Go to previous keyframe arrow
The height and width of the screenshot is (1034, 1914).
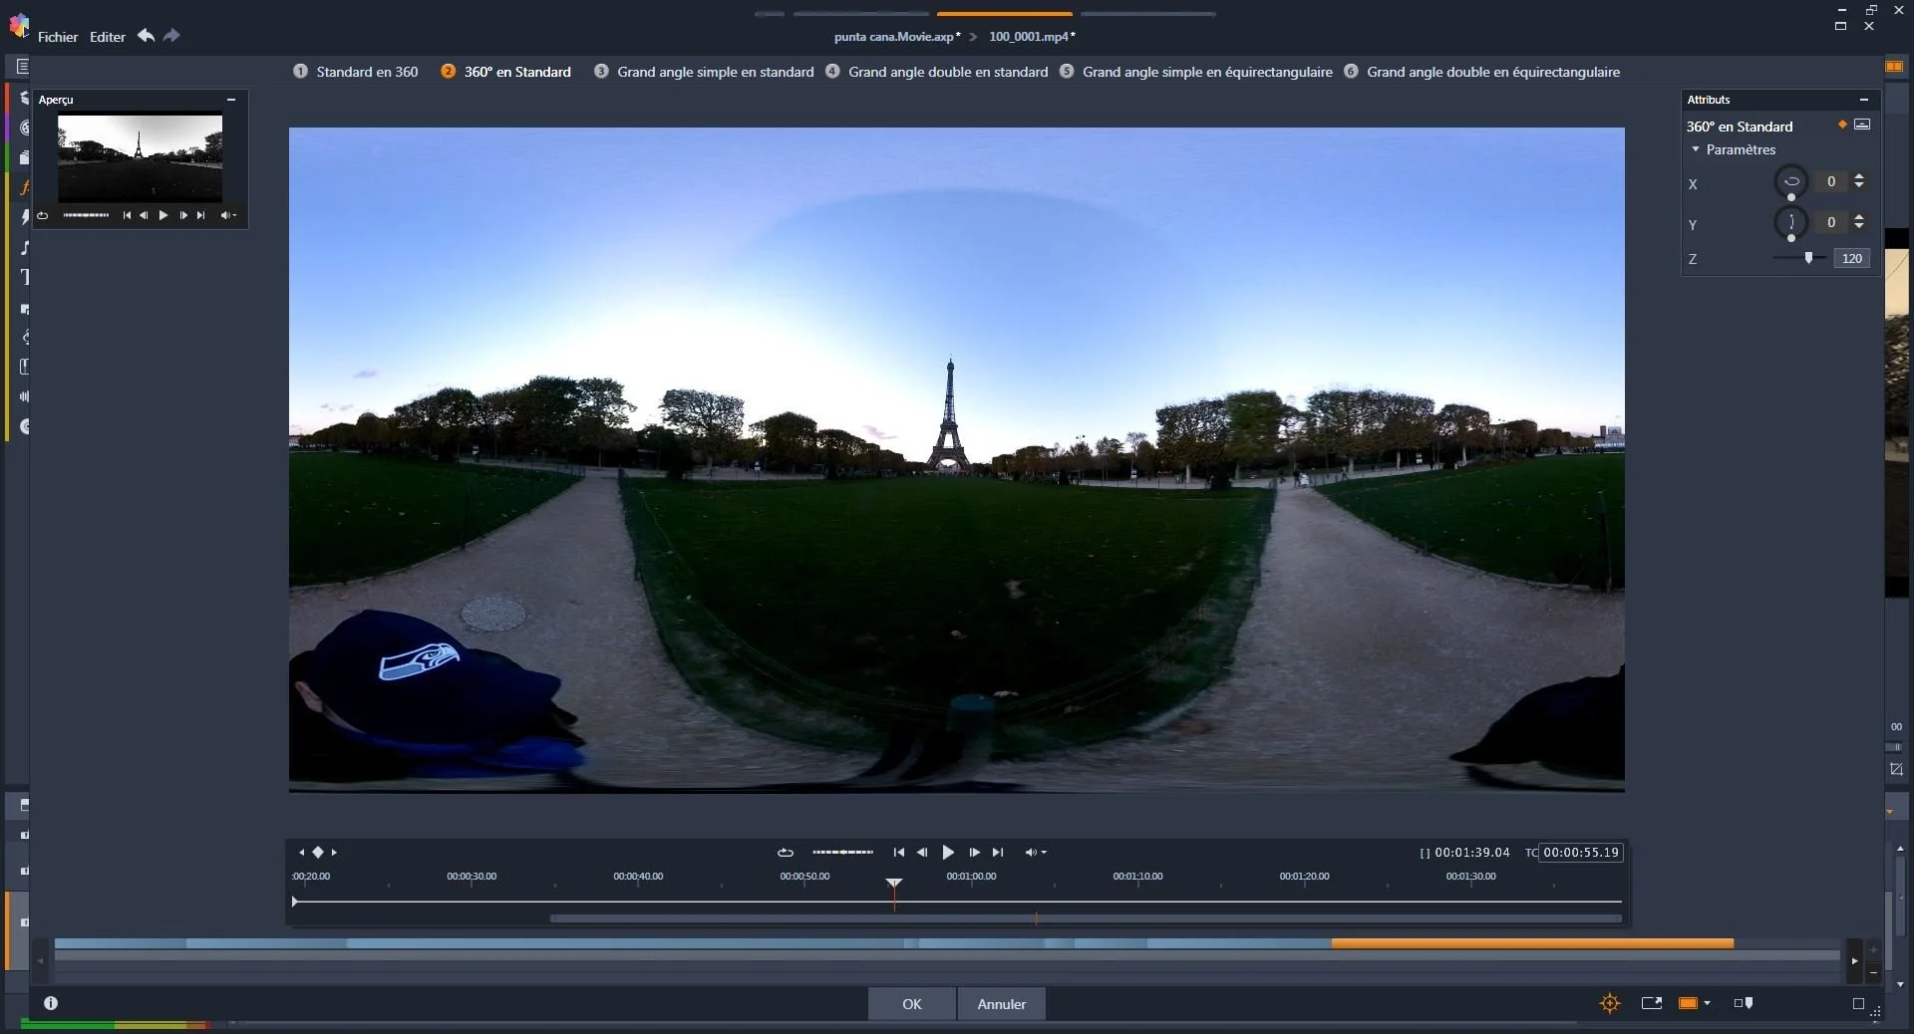302,853
